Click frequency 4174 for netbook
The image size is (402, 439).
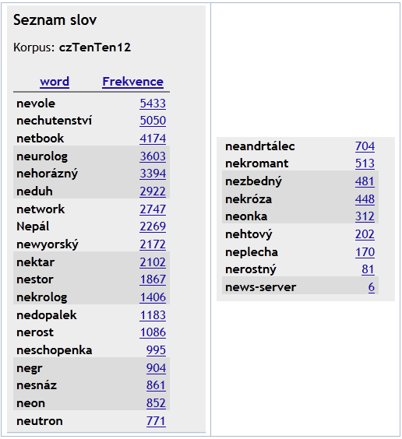[x=153, y=139]
